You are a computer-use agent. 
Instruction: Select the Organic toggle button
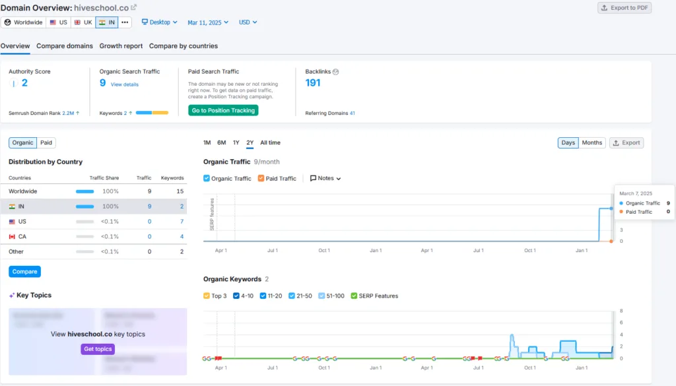(x=22, y=143)
